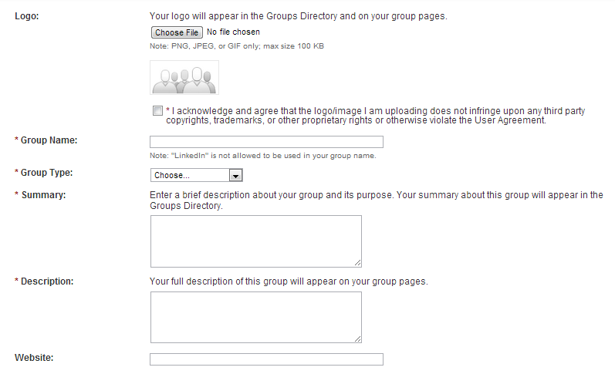The width and height of the screenshot is (615, 374).
Task: Click the Summary box resize grip
Action: coord(358,263)
